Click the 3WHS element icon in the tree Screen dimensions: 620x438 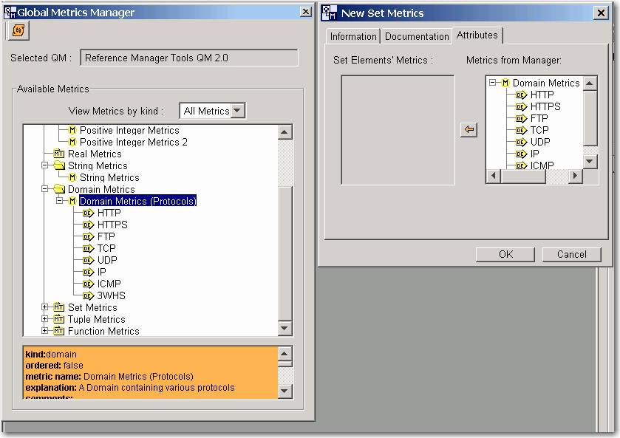[88, 296]
